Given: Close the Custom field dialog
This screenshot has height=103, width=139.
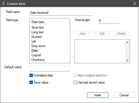Looking at the screenshot, I should click(135, 4).
